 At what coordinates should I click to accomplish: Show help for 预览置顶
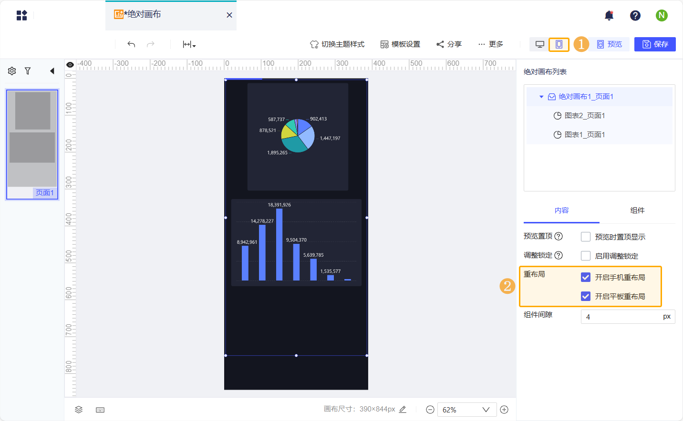pos(559,236)
